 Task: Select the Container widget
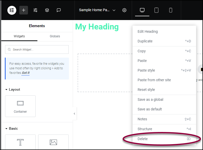coord(20,106)
